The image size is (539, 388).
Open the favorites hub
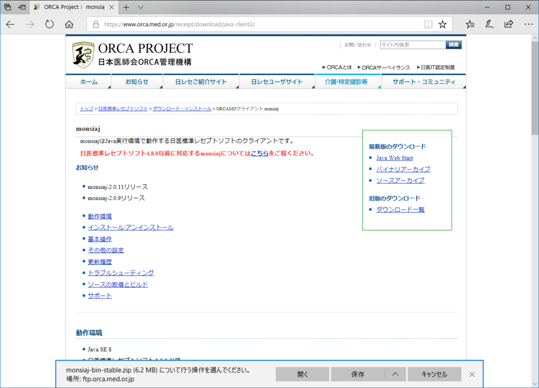click(x=470, y=24)
